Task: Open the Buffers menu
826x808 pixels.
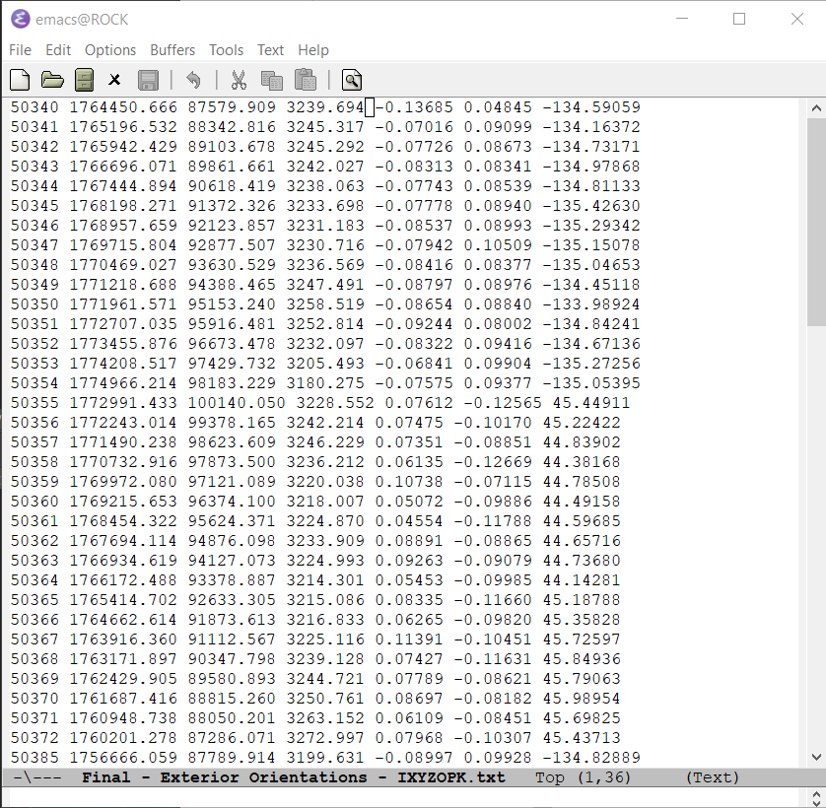Action: (172, 50)
